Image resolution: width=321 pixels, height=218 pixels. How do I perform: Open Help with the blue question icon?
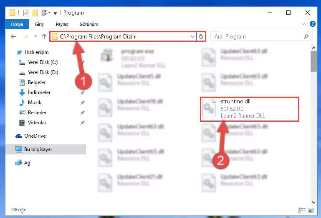coord(312,24)
